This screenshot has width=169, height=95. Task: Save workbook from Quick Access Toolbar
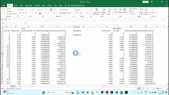click(x=2, y=19)
